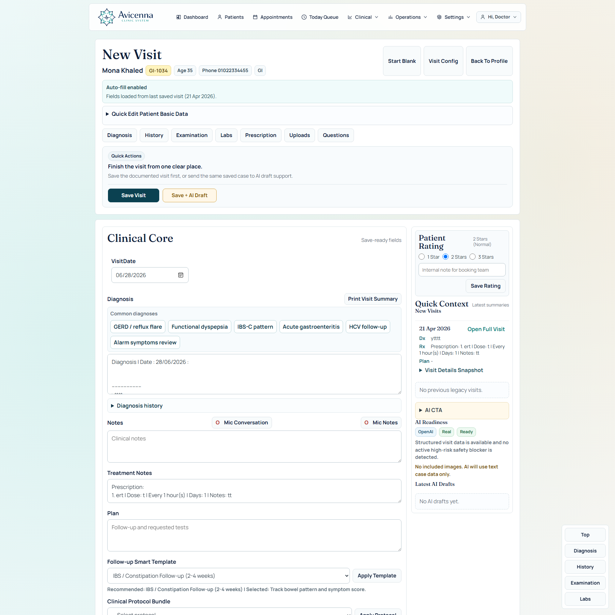The image size is (615, 615).
Task: Click the Clinical chart icon
Action: tap(350, 17)
